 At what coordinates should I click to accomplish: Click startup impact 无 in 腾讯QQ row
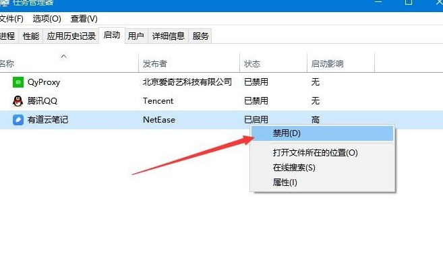tap(316, 101)
